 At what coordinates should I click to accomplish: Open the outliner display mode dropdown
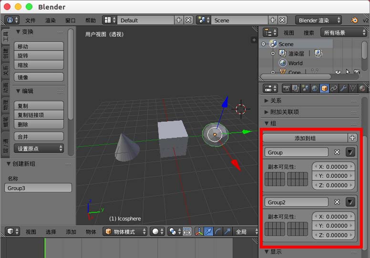coord(343,32)
